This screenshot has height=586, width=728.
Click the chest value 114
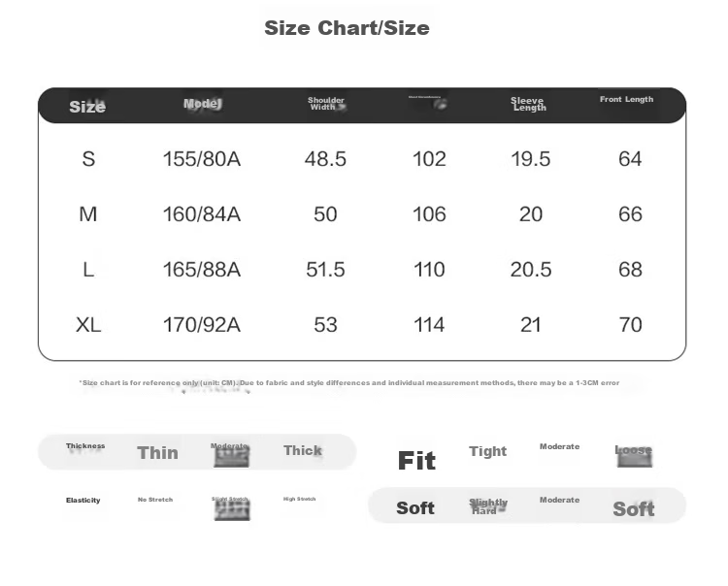[x=429, y=325]
